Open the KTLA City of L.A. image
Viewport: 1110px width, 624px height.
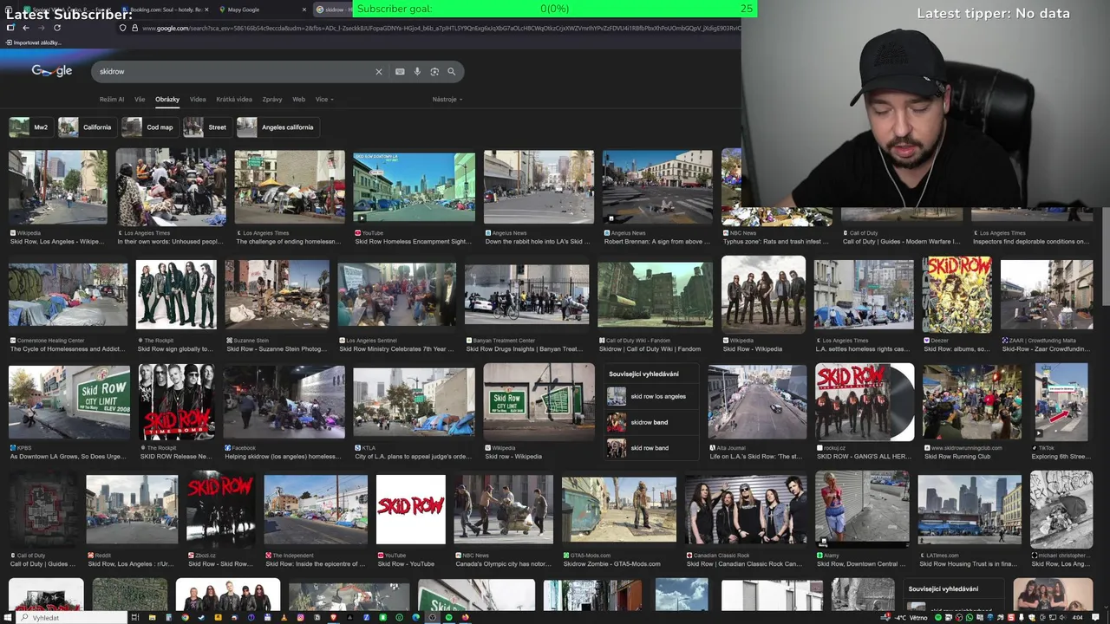click(414, 401)
